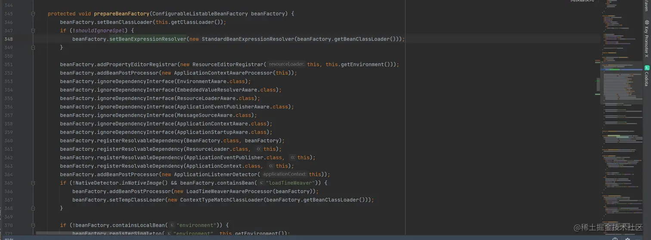Collapse the if block fold at line 347

tap(33, 31)
